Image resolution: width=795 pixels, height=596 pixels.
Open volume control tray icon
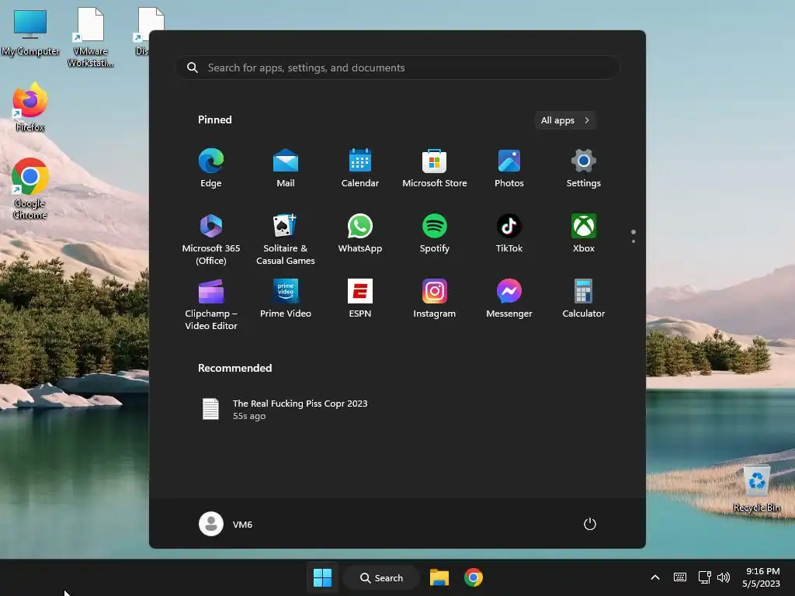tap(724, 577)
